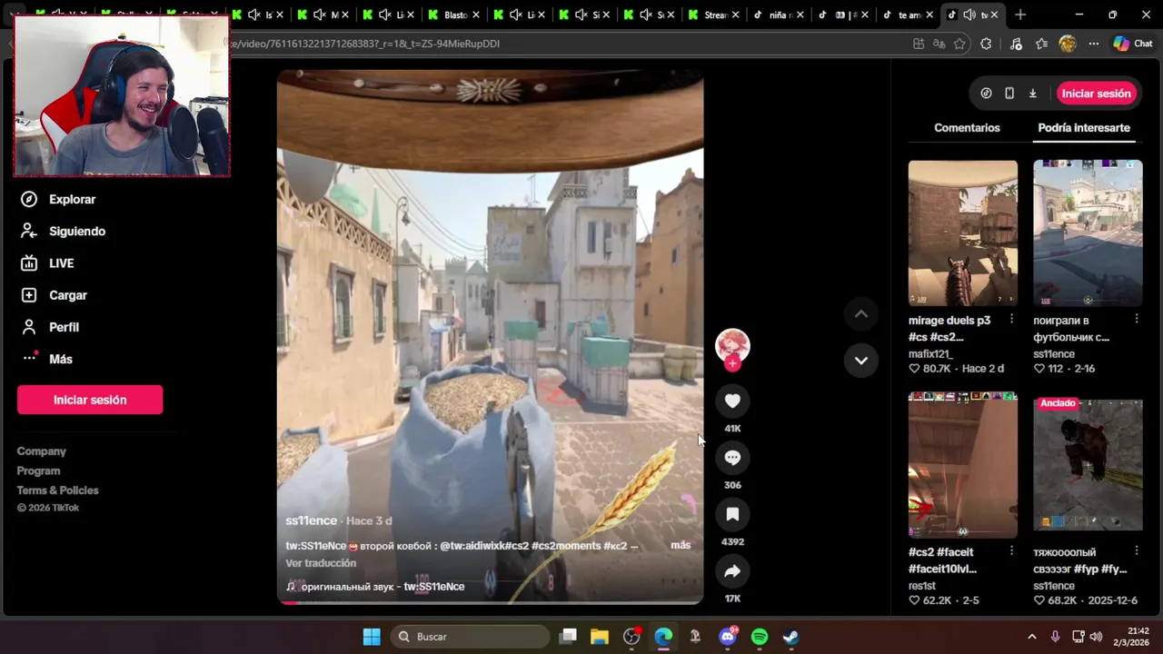Open Siguiendo feed in sidebar

click(x=63, y=231)
